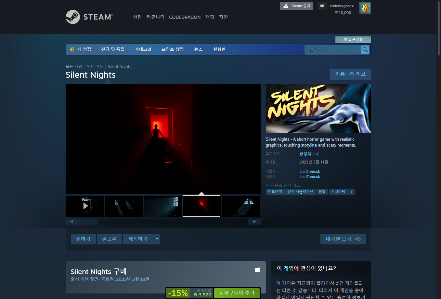This screenshot has width=441, height=299.
Task: Play the trailer video thumbnail
Action: pos(85,206)
